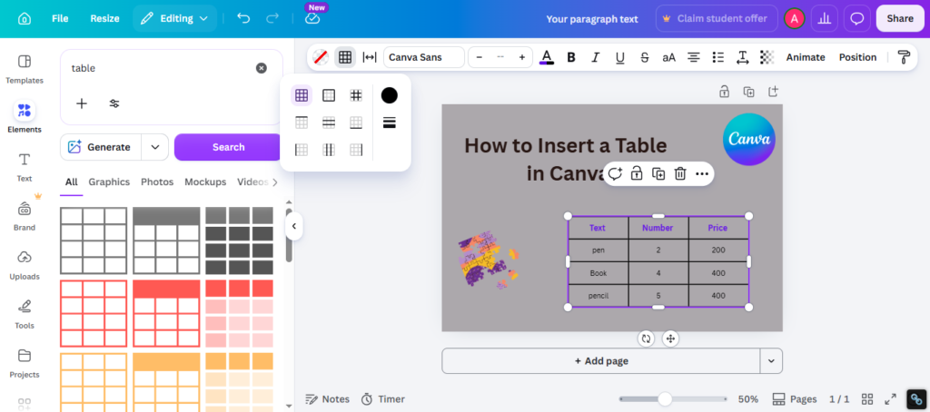Open the border line style icon

pos(389,123)
